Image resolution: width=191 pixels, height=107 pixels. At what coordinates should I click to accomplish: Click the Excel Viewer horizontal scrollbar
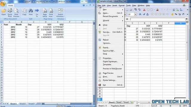[57, 104]
